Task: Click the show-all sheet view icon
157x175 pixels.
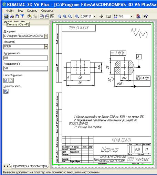Action: [x=108, y=17]
